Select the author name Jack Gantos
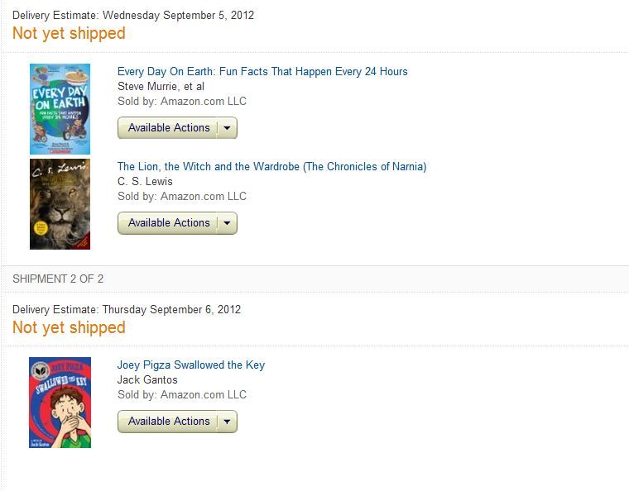 [x=147, y=380]
